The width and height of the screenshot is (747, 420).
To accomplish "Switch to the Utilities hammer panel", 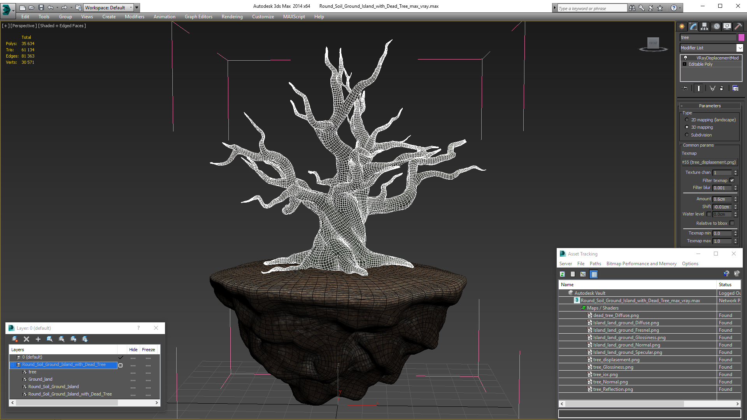I will click(x=738, y=26).
